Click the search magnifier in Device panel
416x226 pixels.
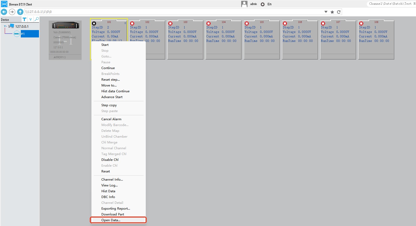37,19
